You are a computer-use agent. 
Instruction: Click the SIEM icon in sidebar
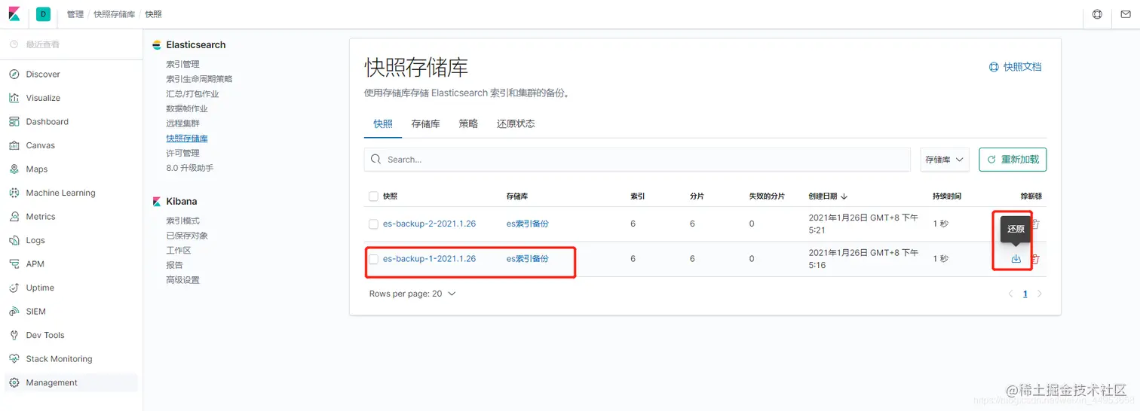[x=14, y=312]
